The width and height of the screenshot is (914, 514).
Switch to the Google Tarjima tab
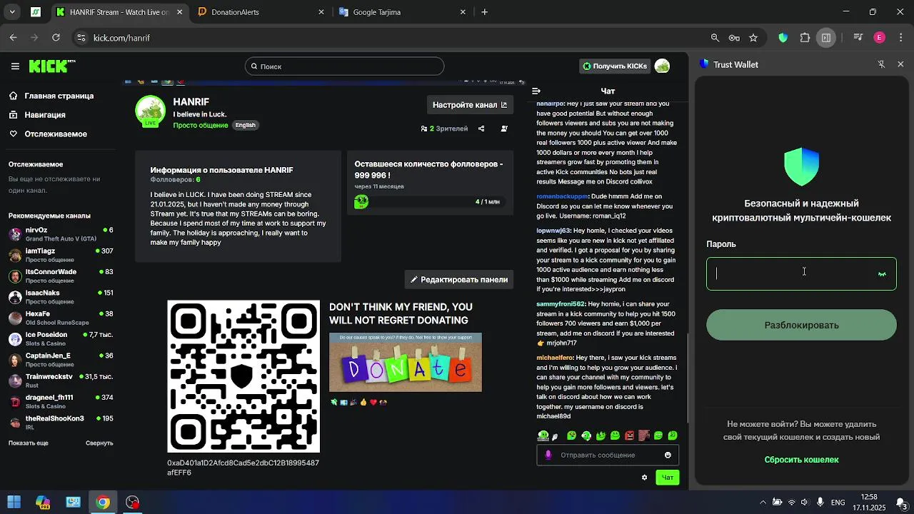(x=401, y=12)
